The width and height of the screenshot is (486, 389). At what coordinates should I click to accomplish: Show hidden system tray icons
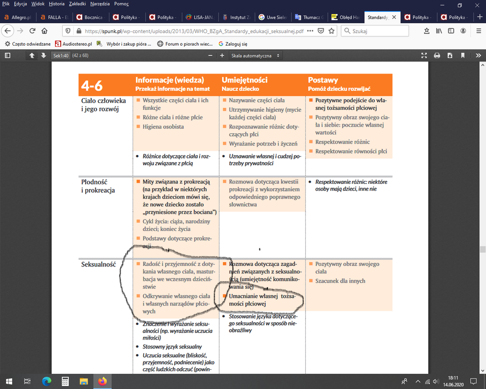pos(418,381)
